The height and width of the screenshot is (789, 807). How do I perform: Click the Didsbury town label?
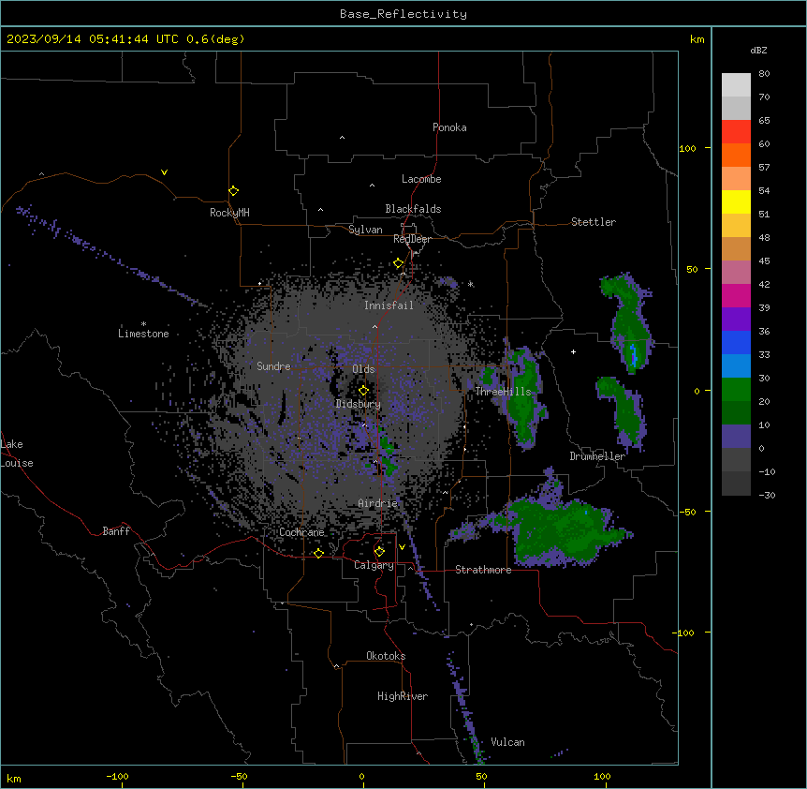click(359, 404)
